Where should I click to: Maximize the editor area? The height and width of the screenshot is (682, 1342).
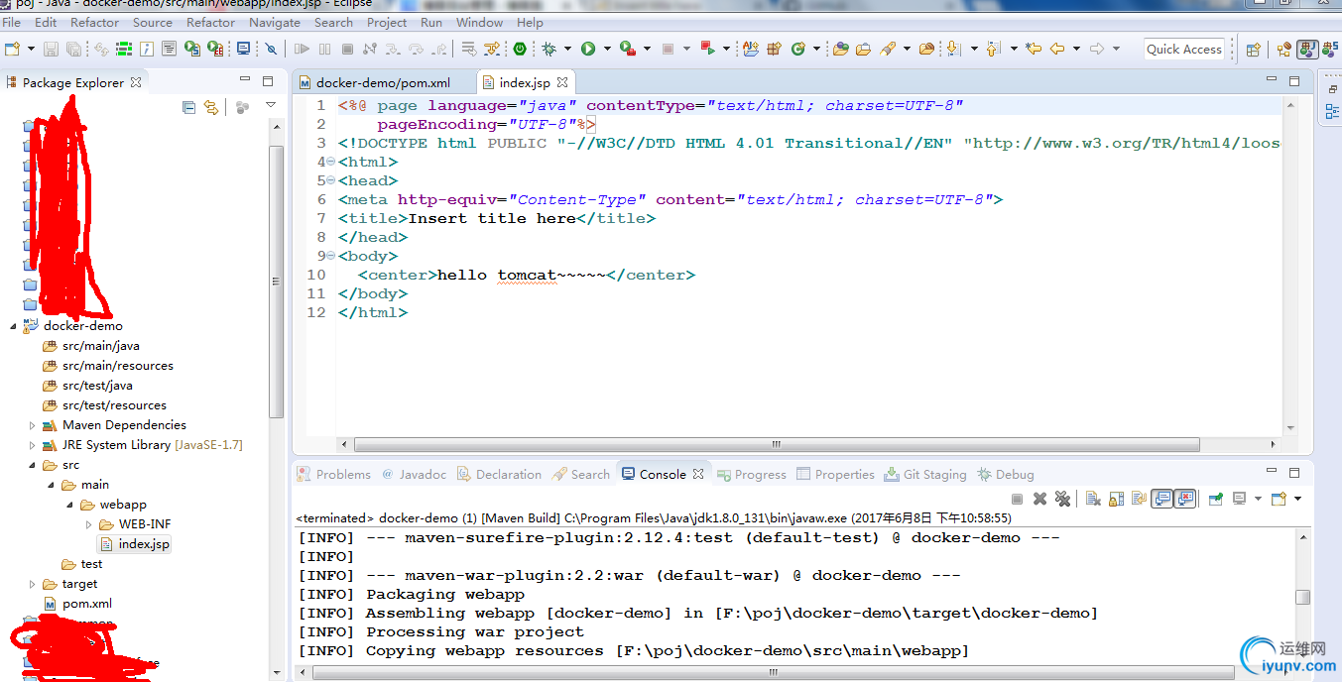(1294, 81)
